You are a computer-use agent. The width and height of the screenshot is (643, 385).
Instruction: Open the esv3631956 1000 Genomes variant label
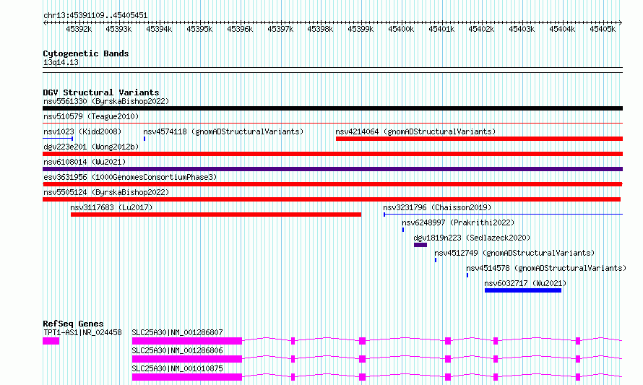pyautogui.click(x=129, y=177)
